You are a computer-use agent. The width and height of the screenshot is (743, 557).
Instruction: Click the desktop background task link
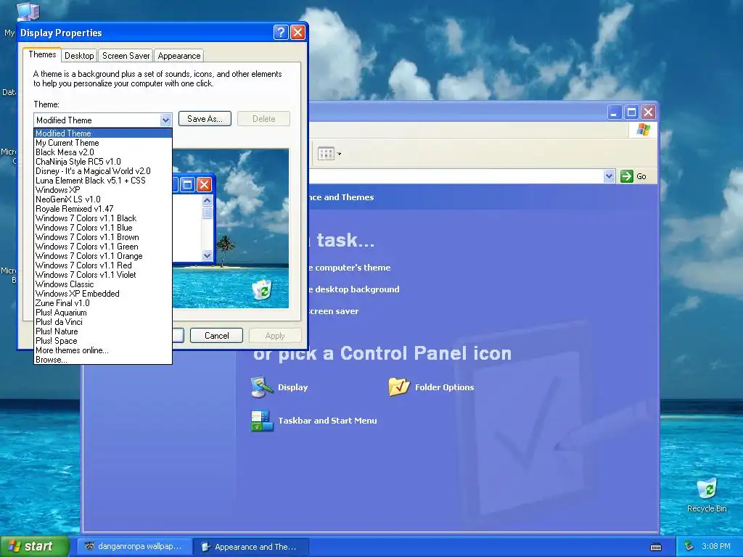353,289
